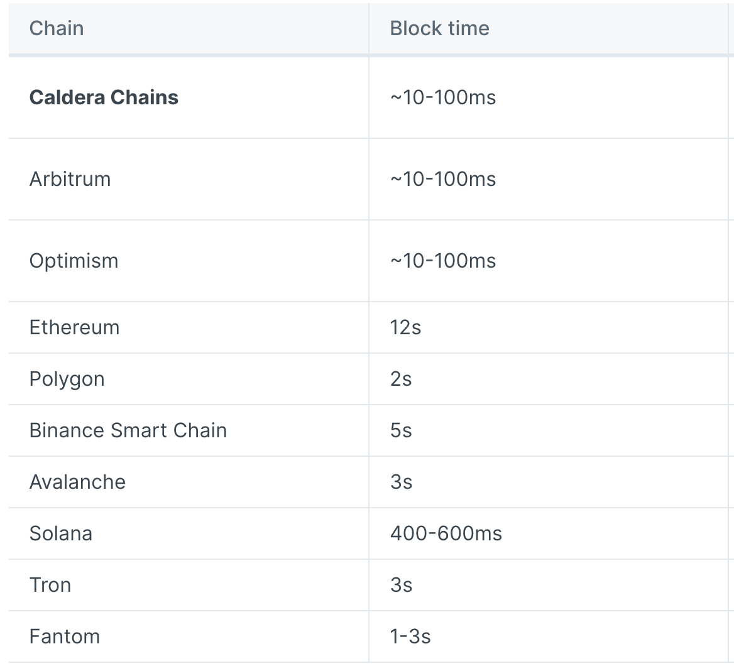Click Polygon's 2s block time value

point(401,379)
